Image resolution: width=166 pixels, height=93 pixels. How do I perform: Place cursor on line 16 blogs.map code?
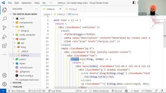tap(91, 59)
